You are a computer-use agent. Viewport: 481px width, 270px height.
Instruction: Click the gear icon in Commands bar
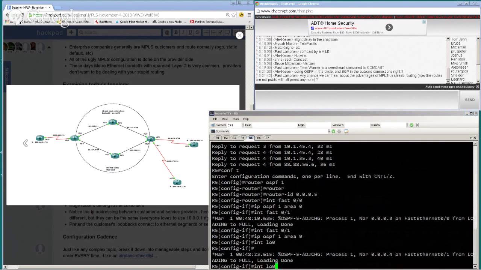point(339,131)
